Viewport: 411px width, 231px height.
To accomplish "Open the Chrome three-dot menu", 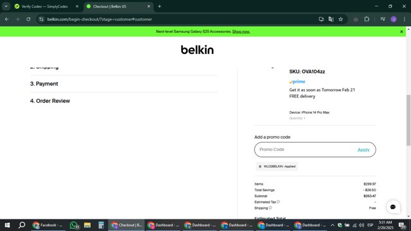I will point(405,19).
